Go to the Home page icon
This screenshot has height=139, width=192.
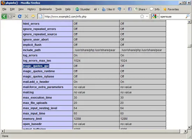coord(33,16)
